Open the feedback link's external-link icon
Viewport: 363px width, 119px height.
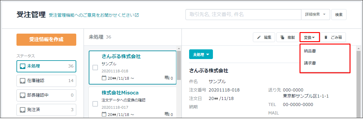[x=137, y=15]
